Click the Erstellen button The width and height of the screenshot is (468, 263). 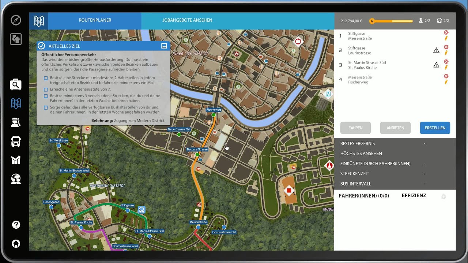pos(435,128)
